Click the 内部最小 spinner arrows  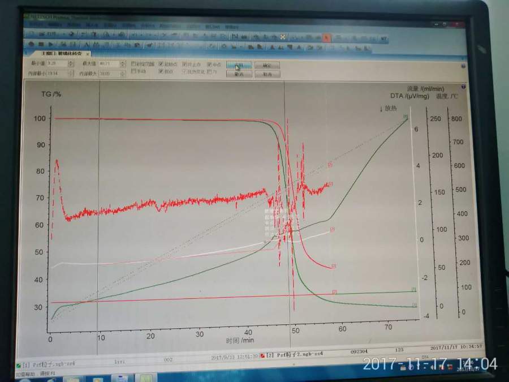[x=71, y=74]
